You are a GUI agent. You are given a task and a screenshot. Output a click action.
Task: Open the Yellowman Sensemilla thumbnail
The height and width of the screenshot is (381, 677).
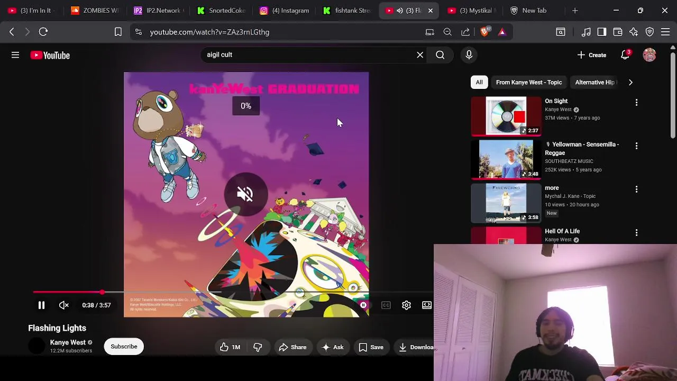pos(506,159)
